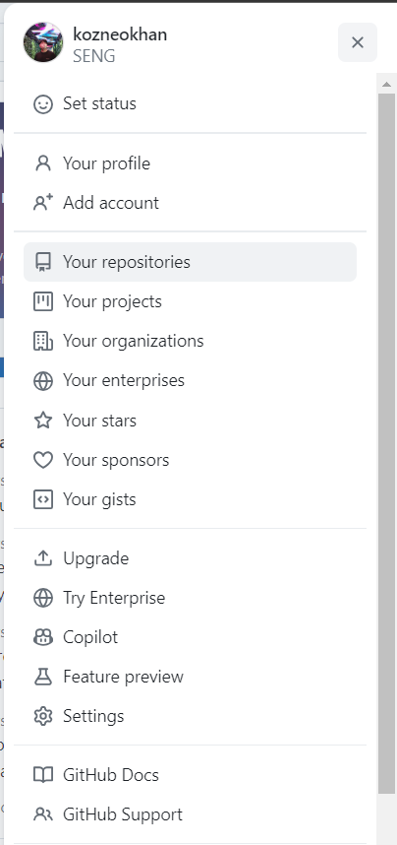Open GitHub Docs link

click(x=190, y=775)
